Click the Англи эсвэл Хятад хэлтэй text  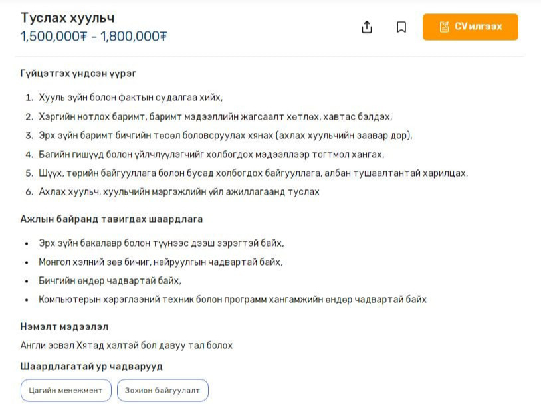[x=127, y=345]
